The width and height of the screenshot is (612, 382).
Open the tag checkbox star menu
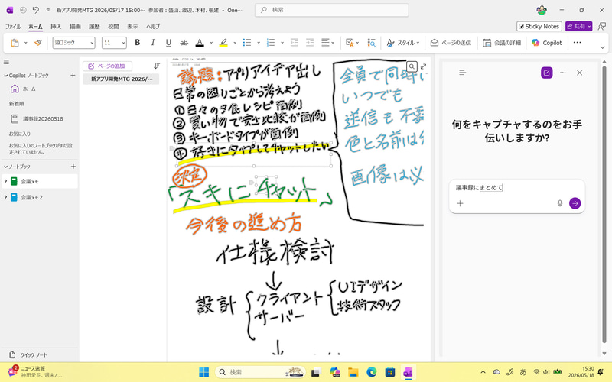tap(352, 43)
